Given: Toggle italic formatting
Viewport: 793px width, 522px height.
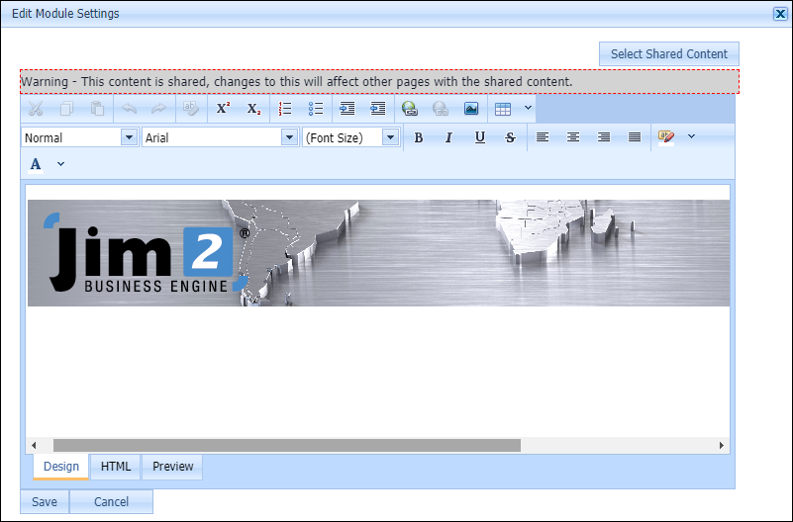Looking at the screenshot, I should [x=448, y=137].
